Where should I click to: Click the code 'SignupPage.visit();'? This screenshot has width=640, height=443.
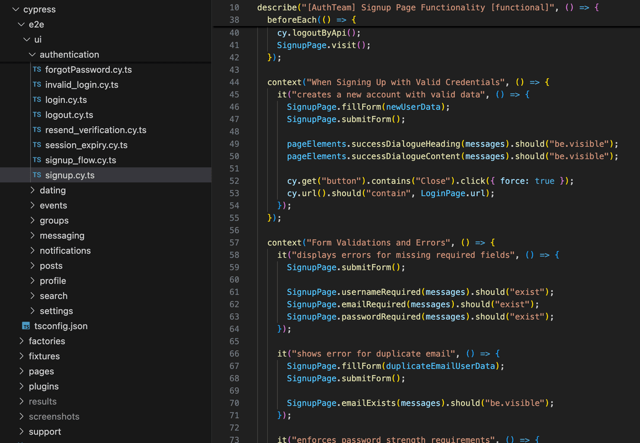coord(324,45)
